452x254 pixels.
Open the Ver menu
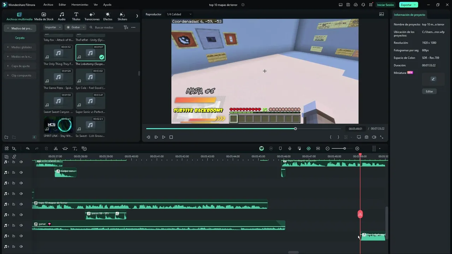96,5
